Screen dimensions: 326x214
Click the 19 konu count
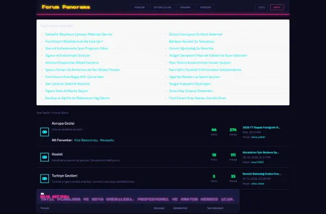(x=214, y=155)
